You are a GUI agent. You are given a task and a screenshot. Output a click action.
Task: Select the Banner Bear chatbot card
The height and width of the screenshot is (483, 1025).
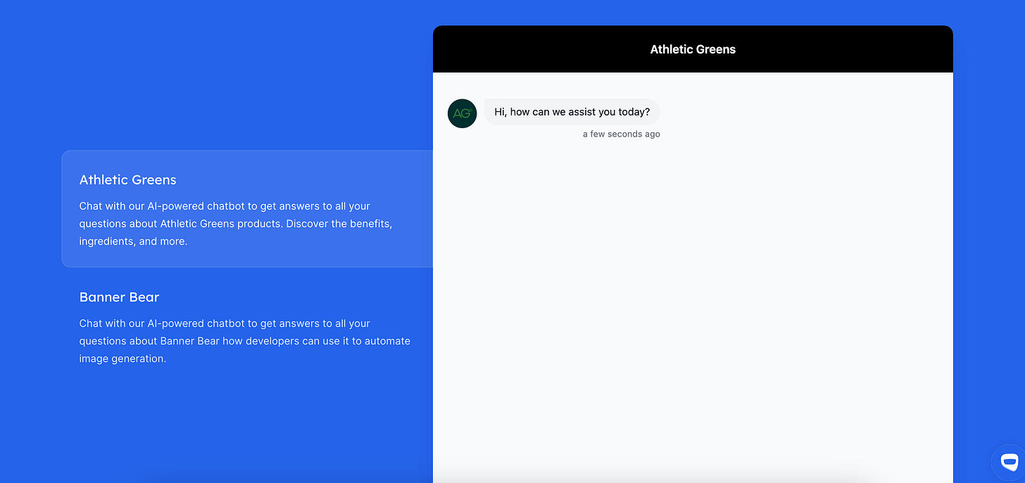247,327
